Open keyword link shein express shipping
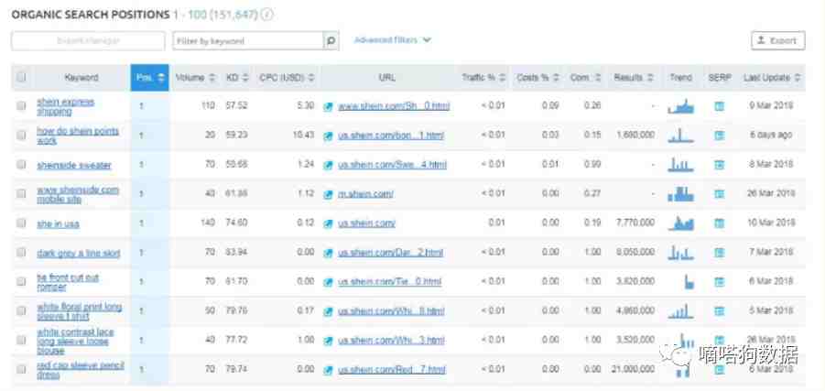825x391 pixels. tap(65, 107)
